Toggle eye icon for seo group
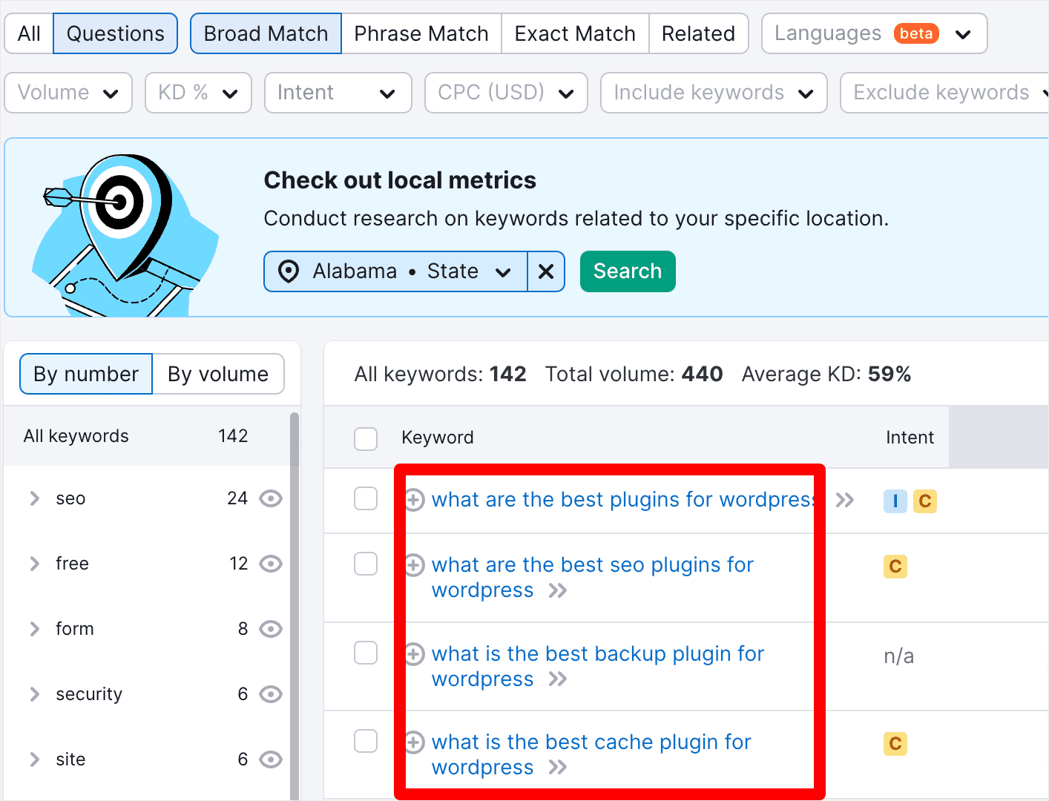1049x801 pixels. click(271, 498)
